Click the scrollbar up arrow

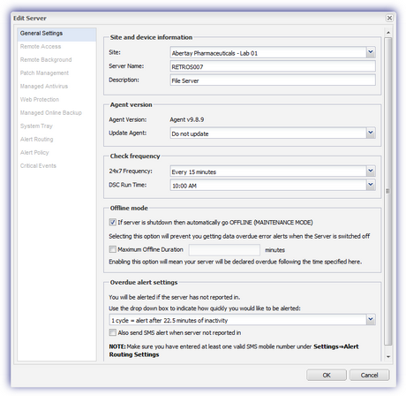click(x=388, y=33)
